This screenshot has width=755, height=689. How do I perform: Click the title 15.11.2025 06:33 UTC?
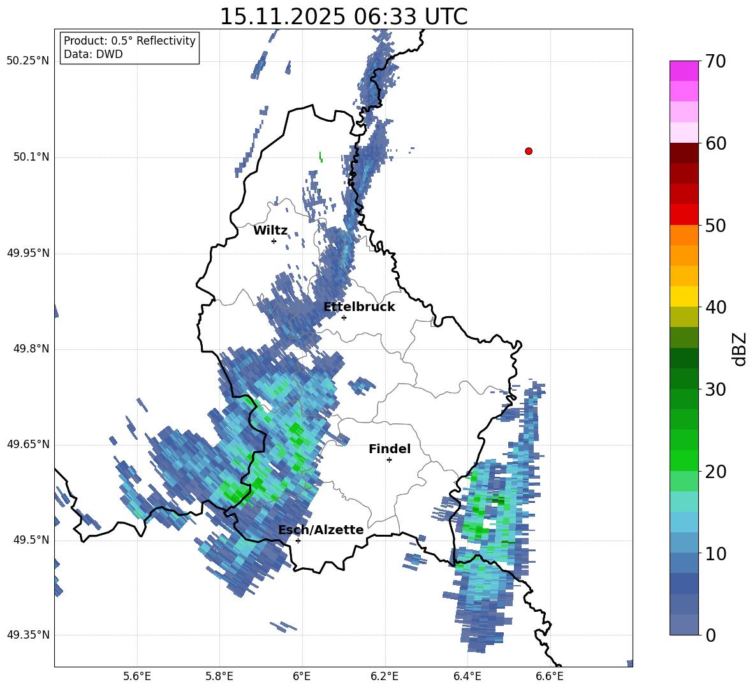[x=343, y=17]
